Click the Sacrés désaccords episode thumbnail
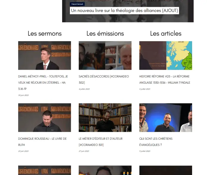Image resolution: width=207 pixels, height=175 pixels. point(105,55)
